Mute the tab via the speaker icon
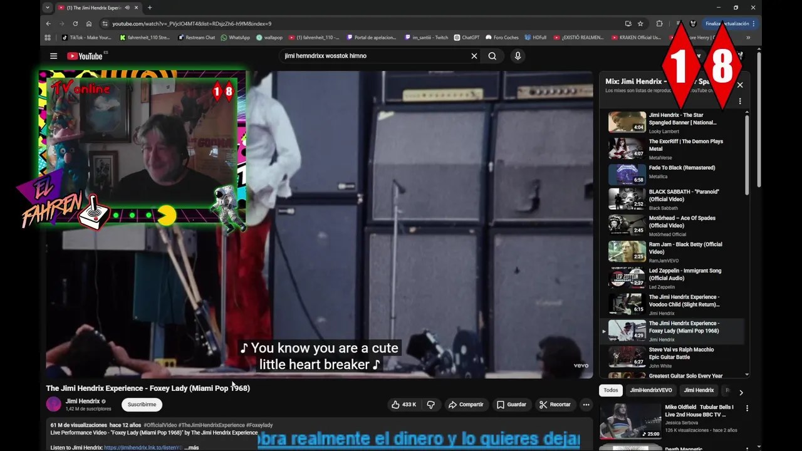The height and width of the screenshot is (451, 802). 127,8
